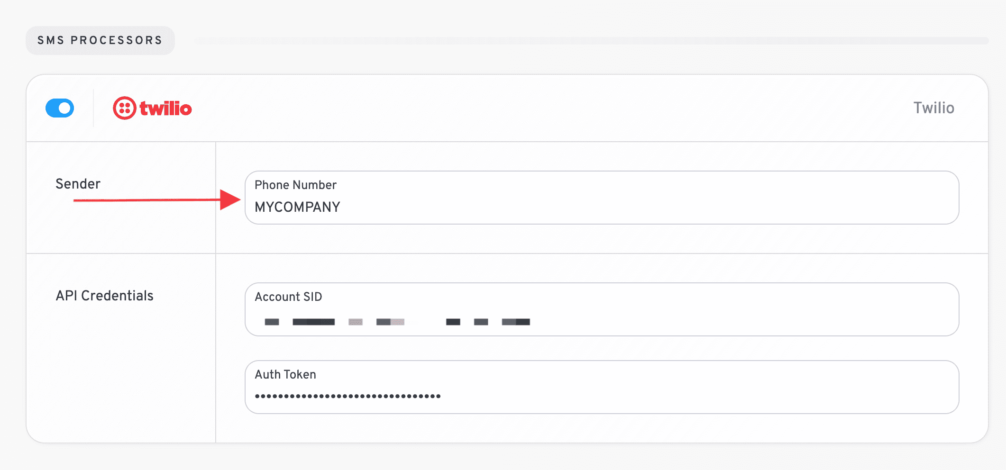This screenshot has height=470, width=1006.
Task: Select the Sender section label
Action: coord(77,184)
